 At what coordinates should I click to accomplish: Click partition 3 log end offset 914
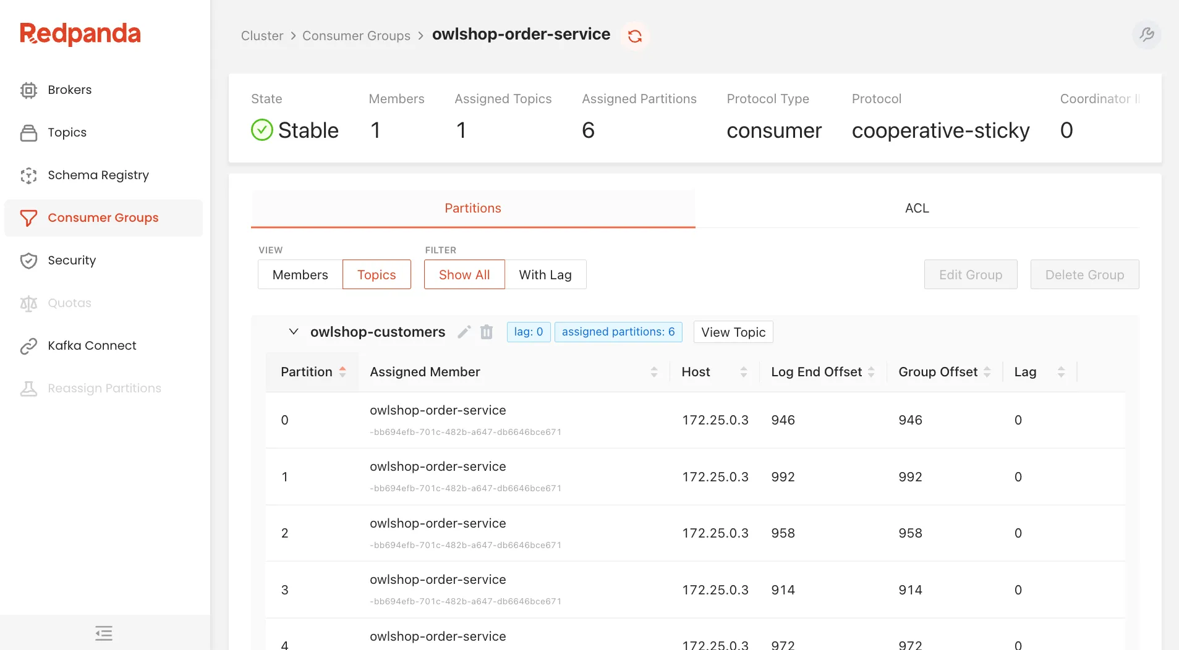(783, 590)
